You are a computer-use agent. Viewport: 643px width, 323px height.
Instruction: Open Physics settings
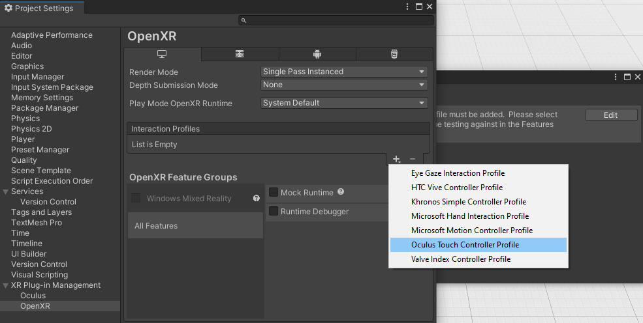coord(25,118)
